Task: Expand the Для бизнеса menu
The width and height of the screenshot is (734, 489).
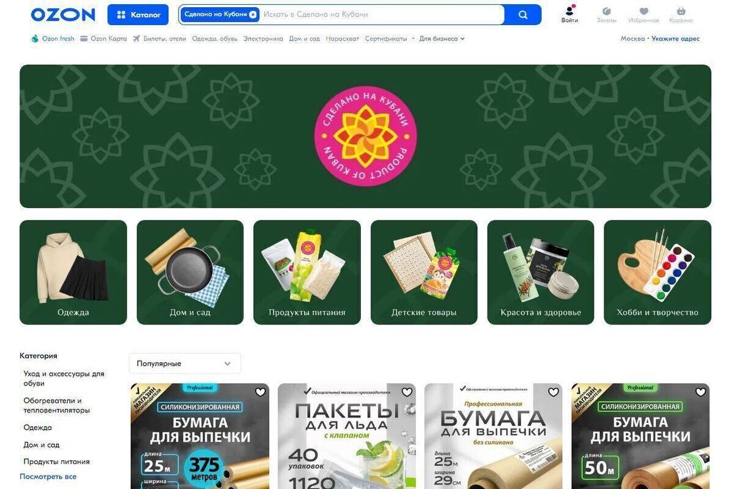Action: (442, 39)
